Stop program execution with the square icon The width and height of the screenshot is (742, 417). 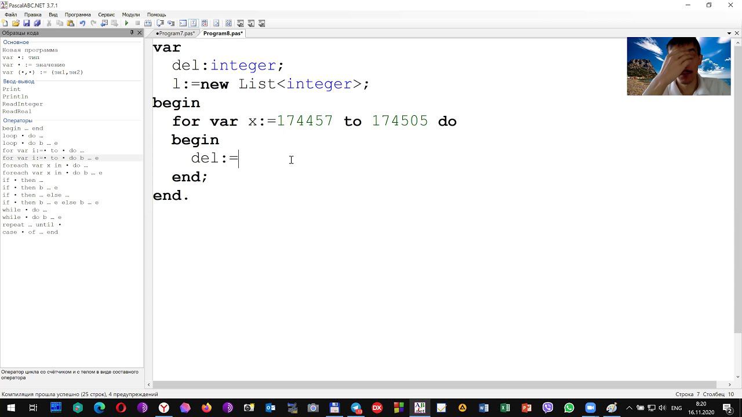pos(137,23)
